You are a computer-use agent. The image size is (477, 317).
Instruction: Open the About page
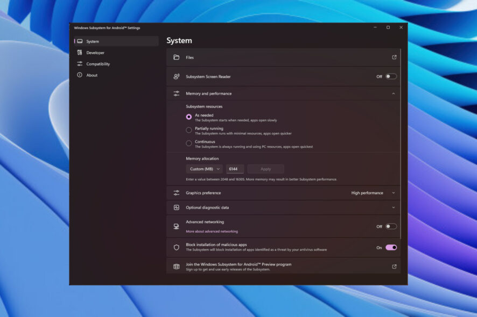(x=116, y=75)
